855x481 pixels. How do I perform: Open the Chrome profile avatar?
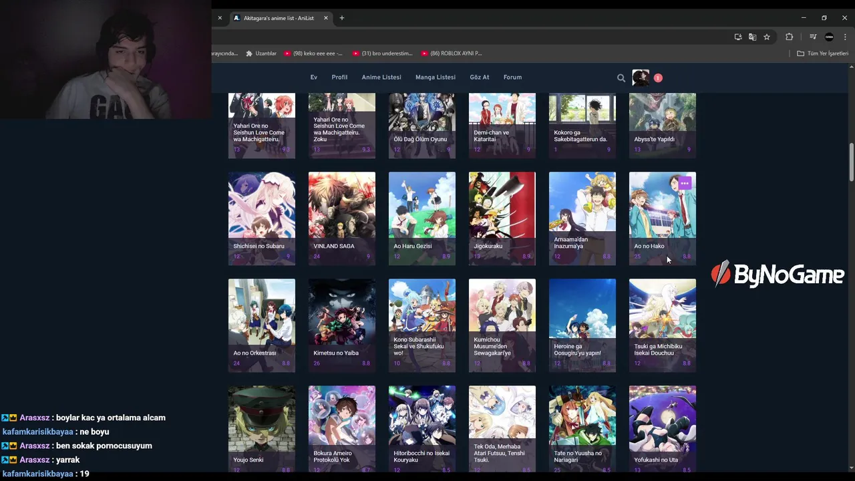[x=829, y=37]
